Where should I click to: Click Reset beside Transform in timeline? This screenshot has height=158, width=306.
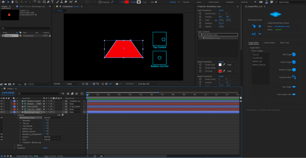pos(45,148)
